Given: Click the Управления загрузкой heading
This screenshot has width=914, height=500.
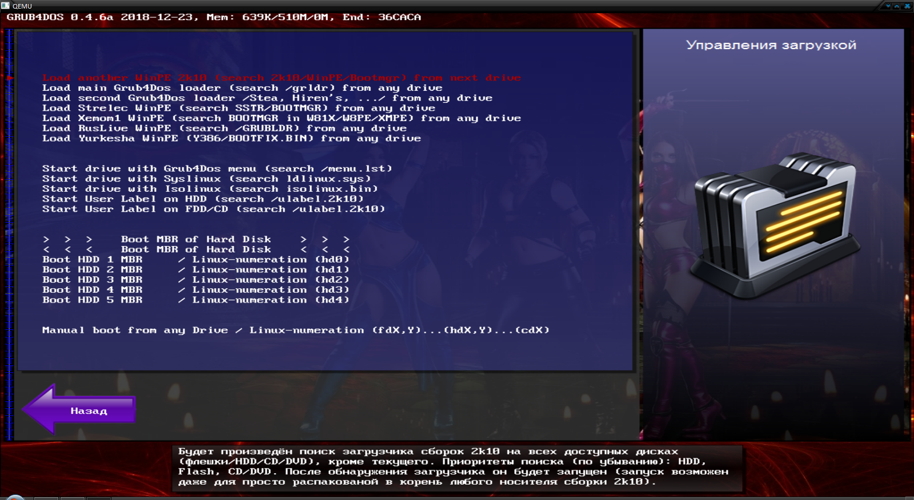Looking at the screenshot, I should [771, 45].
